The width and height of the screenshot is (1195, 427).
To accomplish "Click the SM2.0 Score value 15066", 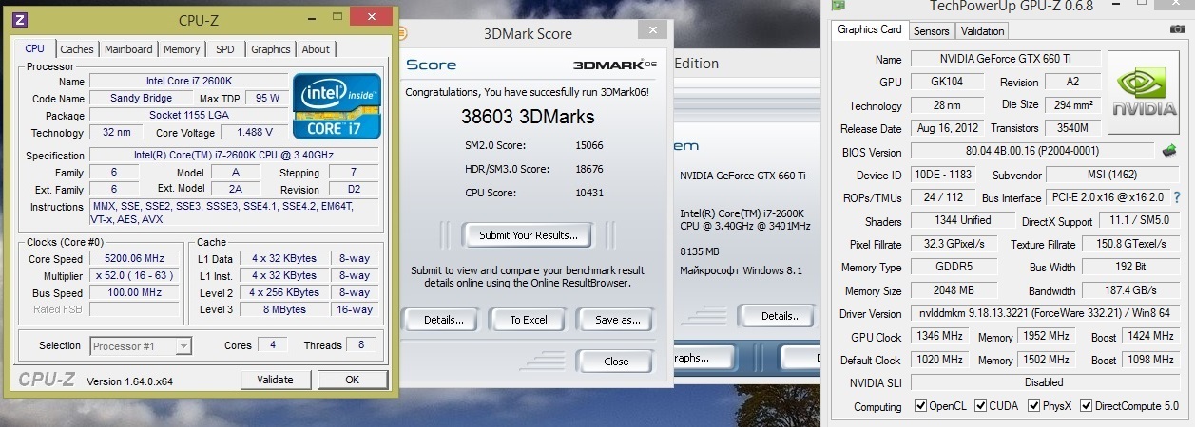I will [589, 145].
